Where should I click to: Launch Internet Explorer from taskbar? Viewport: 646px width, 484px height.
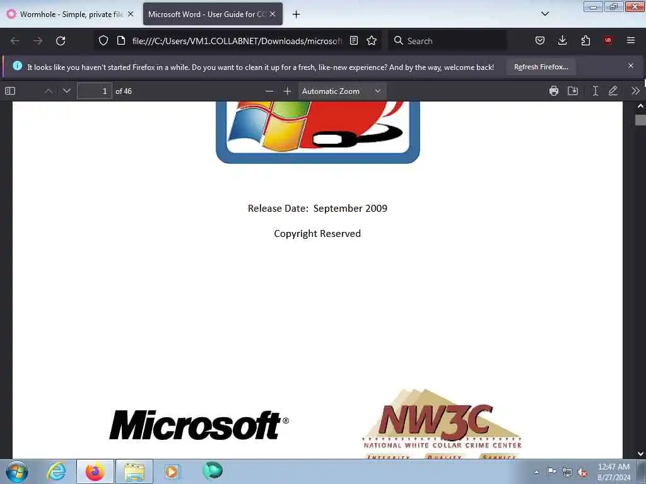56,471
